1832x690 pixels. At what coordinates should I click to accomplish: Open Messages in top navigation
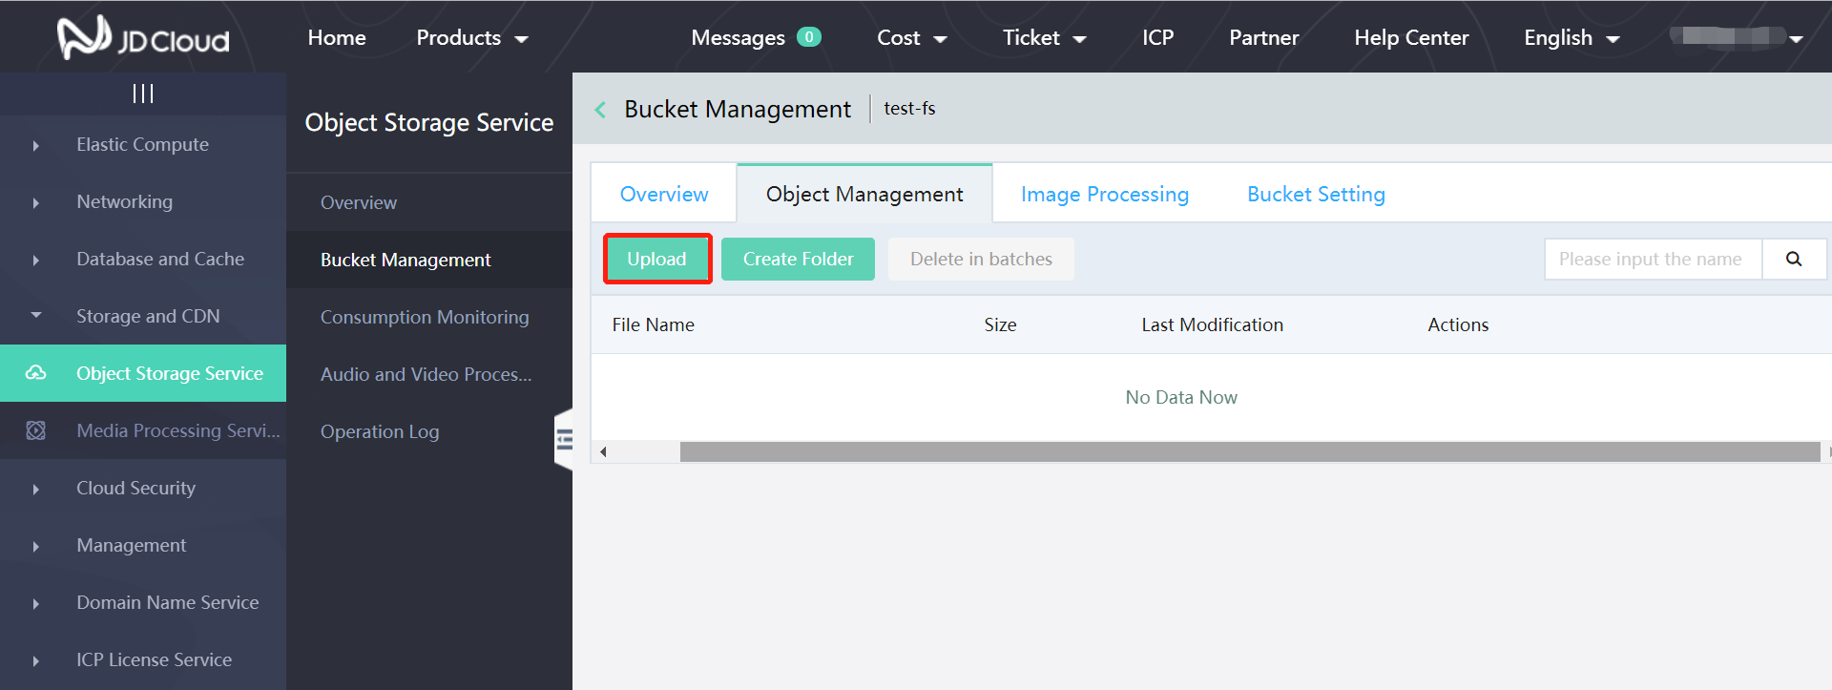(x=738, y=38)
